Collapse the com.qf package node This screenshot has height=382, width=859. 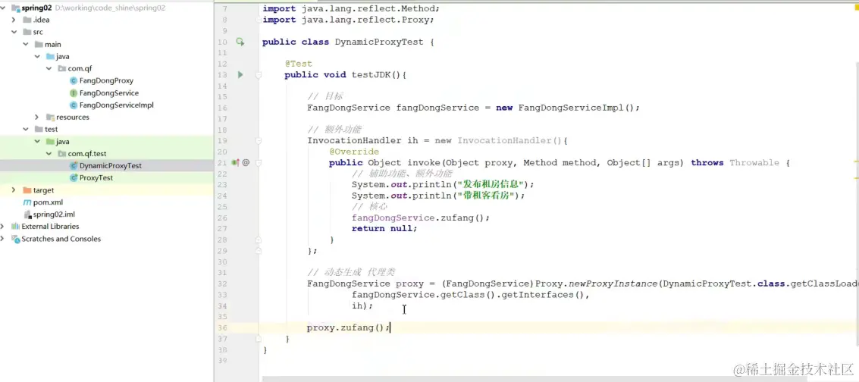(49, 68)
